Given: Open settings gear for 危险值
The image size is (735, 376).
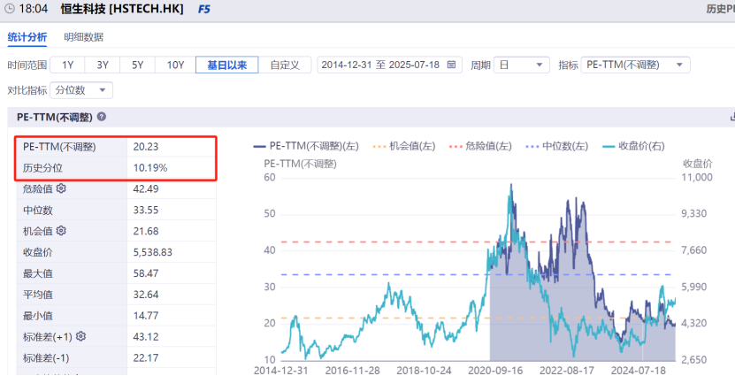Looking at the screenshot, I should tap(61, 188).
